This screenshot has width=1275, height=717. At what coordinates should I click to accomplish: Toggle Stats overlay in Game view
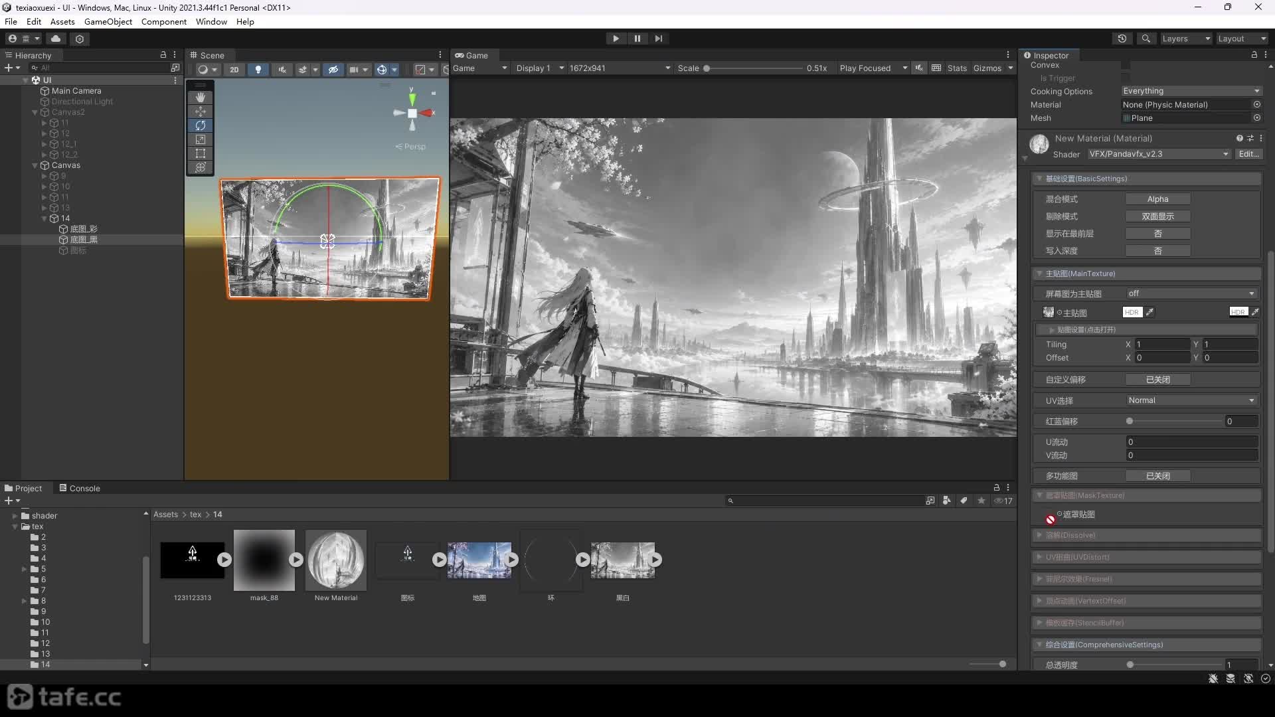coord(957,68)
